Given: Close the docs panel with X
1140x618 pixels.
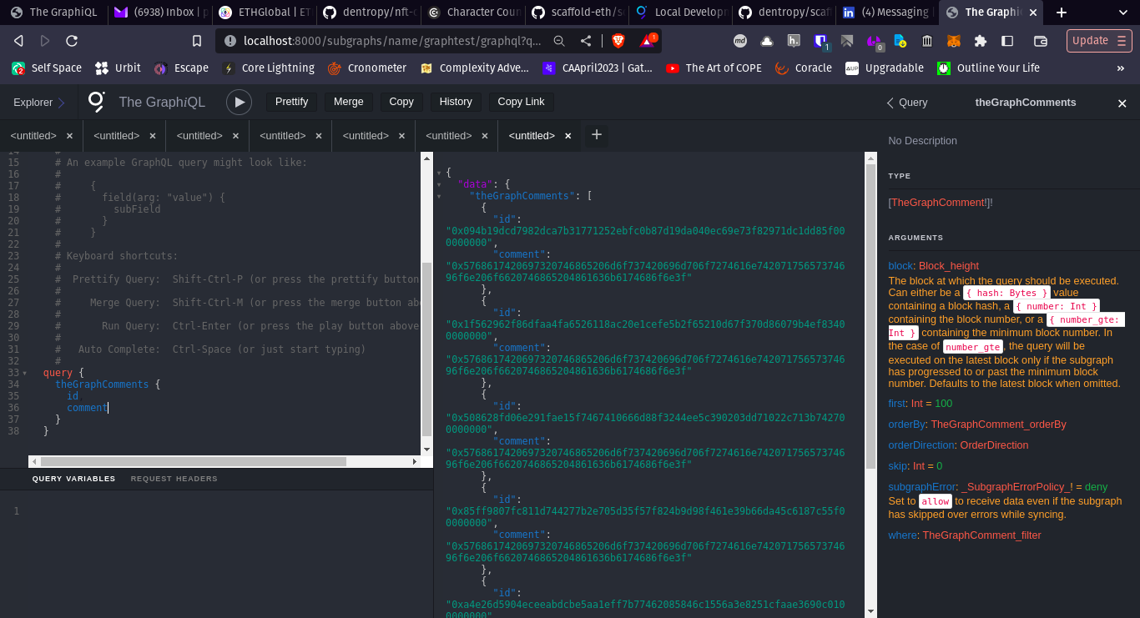Looking at the screenshot, I should pos(1122,103).
